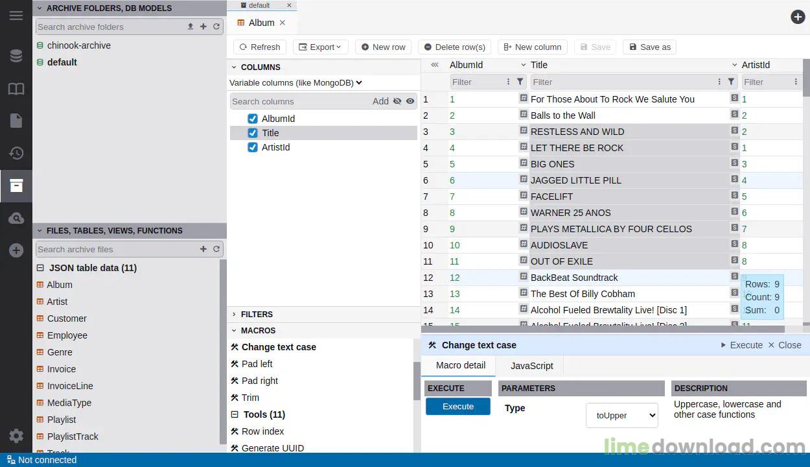The width and height of the screenshot is (810, 467).
Task: Expand the FILTERS section
Action: pyautogui.click(x=235, y=315)
